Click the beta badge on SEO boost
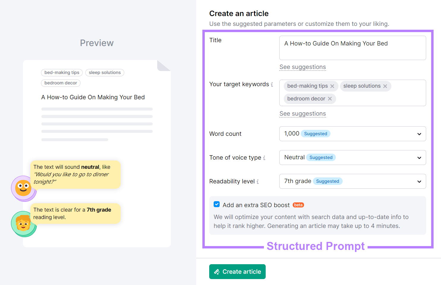 (298, 205)
